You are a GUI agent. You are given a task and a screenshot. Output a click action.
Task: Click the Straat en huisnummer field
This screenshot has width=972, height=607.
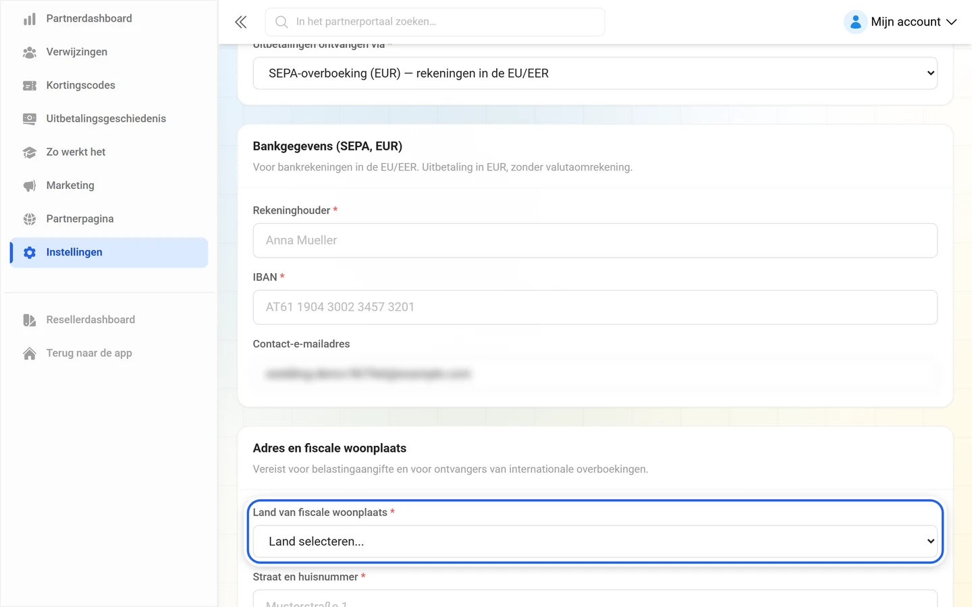(x=595, y=599)
